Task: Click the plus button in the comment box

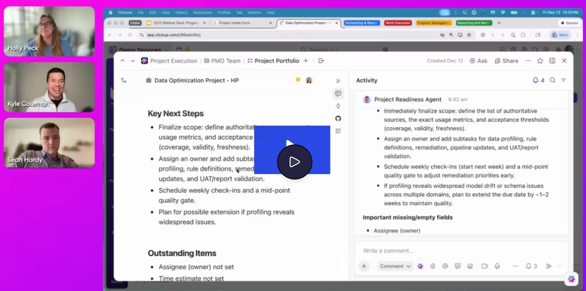Action: coord(364,266)
